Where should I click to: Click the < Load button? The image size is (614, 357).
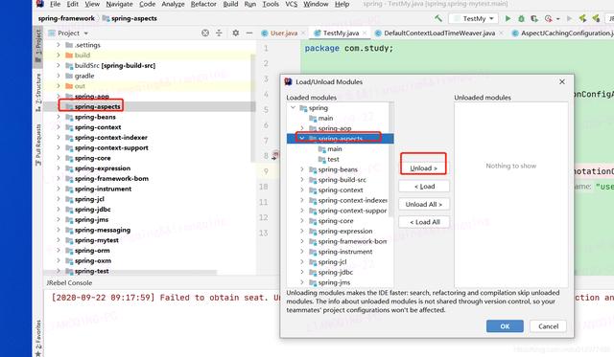[x=424, y=187]
